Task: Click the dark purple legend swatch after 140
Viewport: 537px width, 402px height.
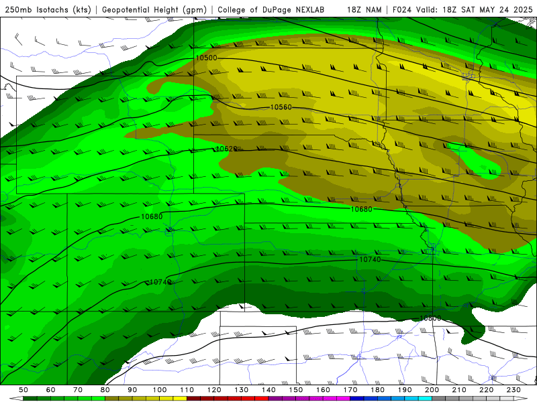Action: click(275, 399)
